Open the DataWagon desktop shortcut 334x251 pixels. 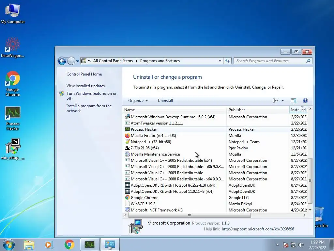click(x=13, y=47)
